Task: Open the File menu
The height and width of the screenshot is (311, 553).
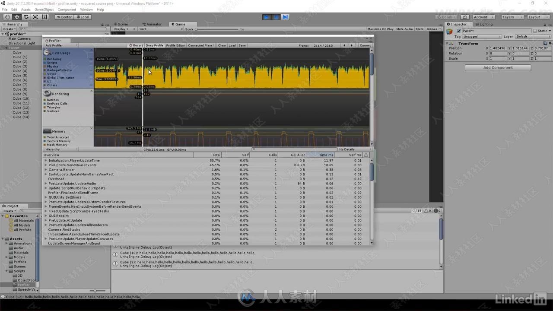Action: pyautogui.click(x=4, y=10)
